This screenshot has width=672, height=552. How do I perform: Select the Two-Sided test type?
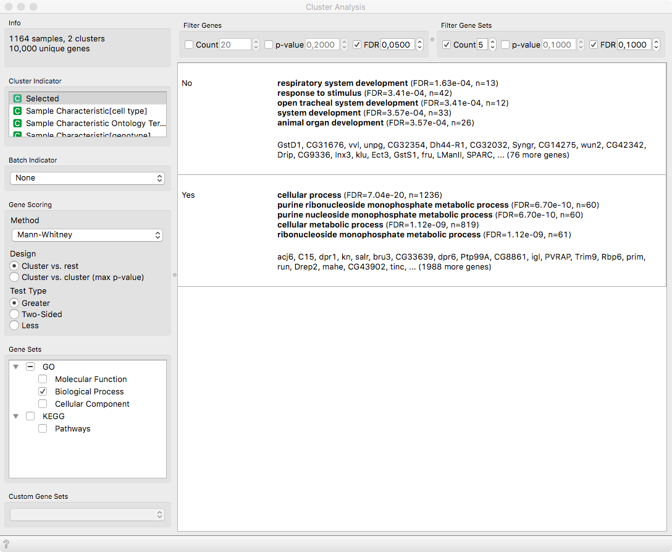(x=14, y=315)
